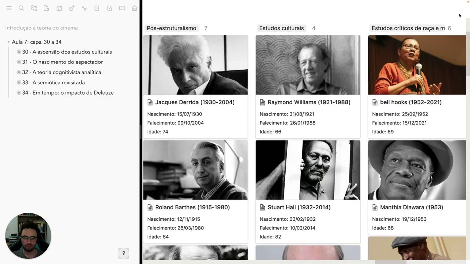Open '34 - Em tempo: o impacto de Deleuze'
Viewport: 470px width, 264px height.
point(68,93)
